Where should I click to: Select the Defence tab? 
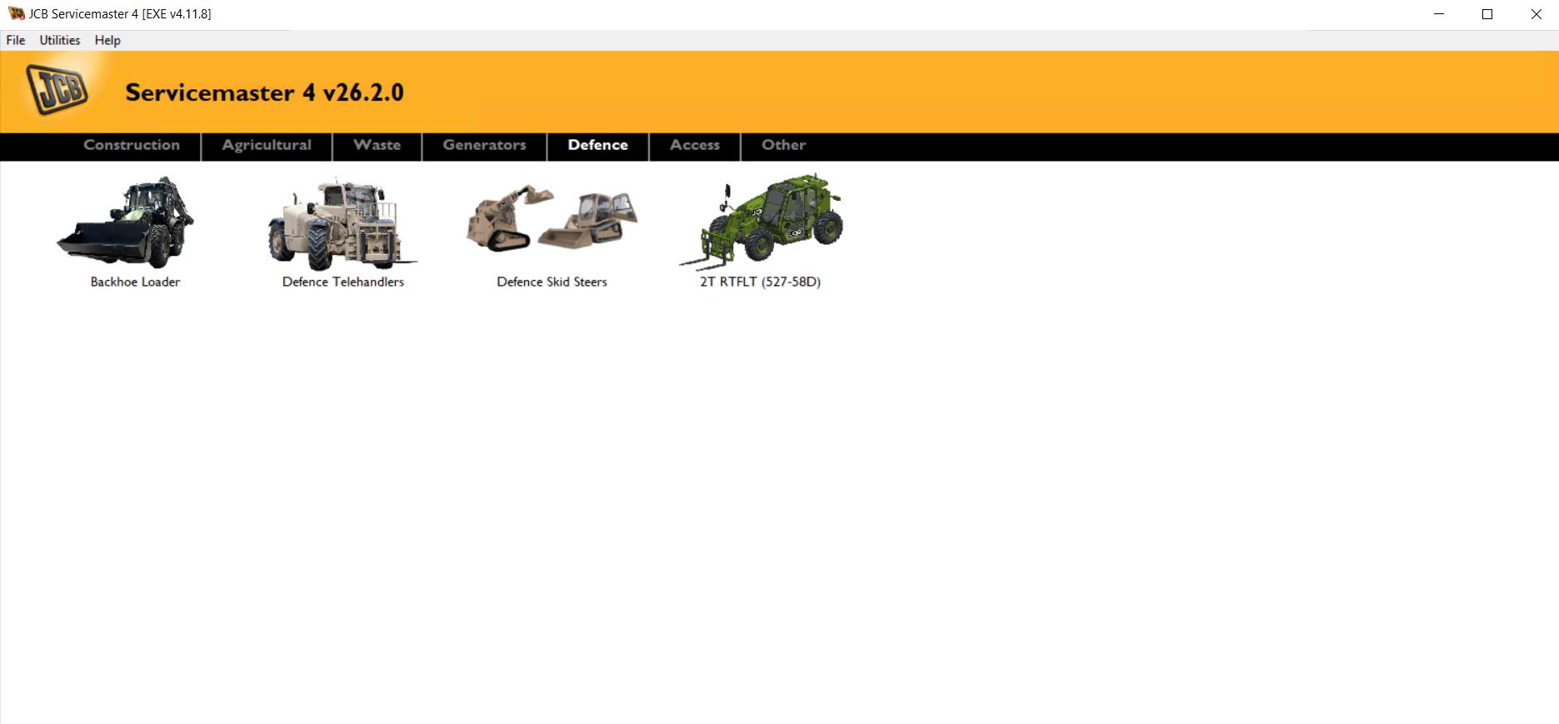coord(597,145)
